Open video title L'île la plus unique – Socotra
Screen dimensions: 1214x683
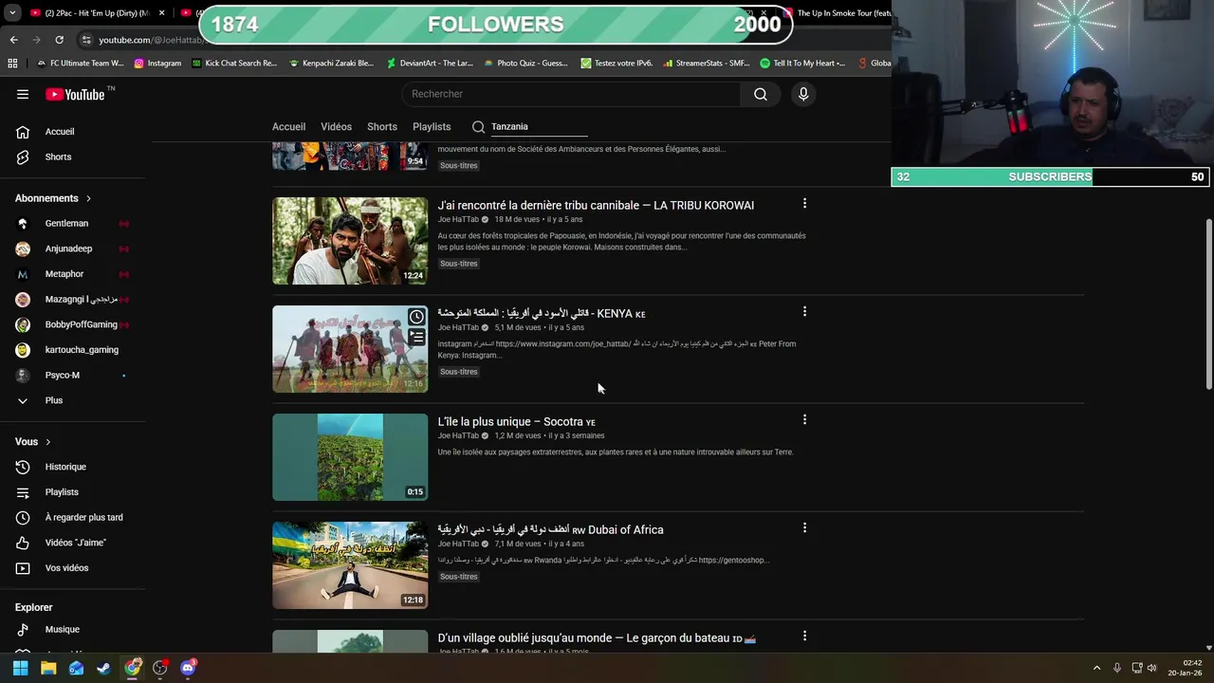point(516,422)
